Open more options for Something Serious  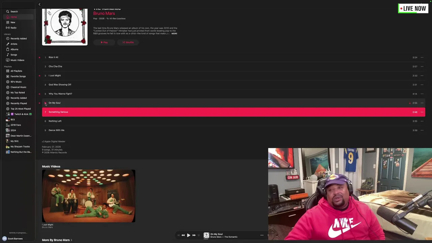click(x=422, y=112)
